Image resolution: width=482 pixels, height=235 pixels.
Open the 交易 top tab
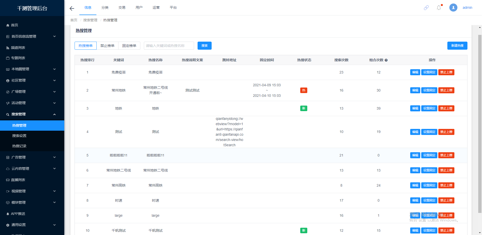tap(122, 8)
